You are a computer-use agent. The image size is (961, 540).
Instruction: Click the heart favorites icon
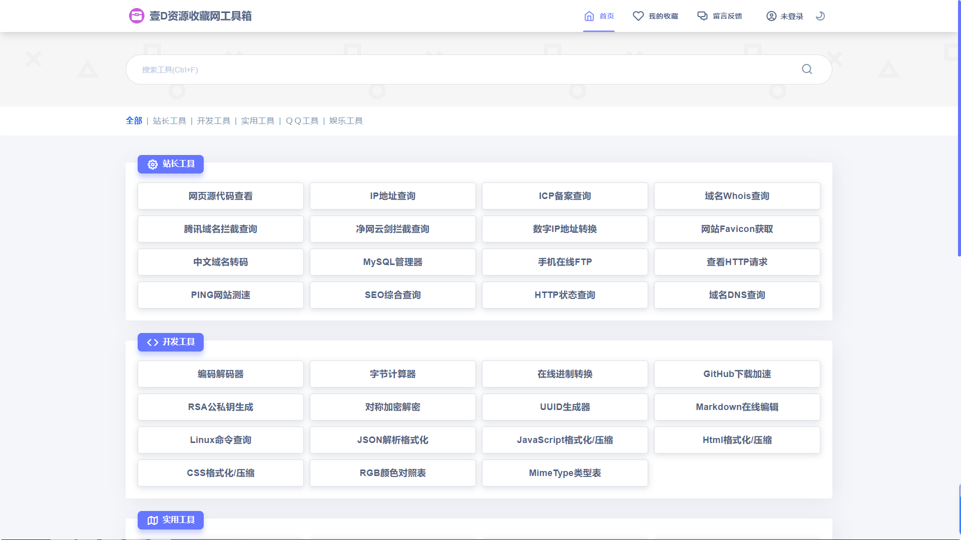638,16
